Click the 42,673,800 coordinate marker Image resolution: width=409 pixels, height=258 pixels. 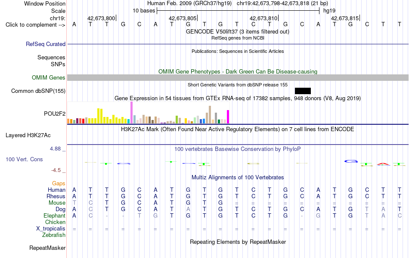(x=101, y=18)
